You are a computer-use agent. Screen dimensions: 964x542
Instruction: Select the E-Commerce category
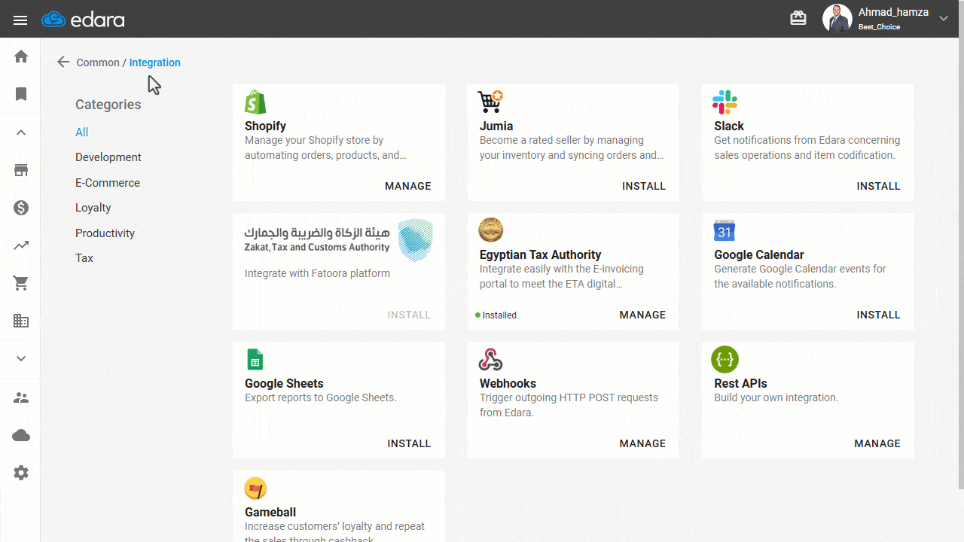click(108, 183)
